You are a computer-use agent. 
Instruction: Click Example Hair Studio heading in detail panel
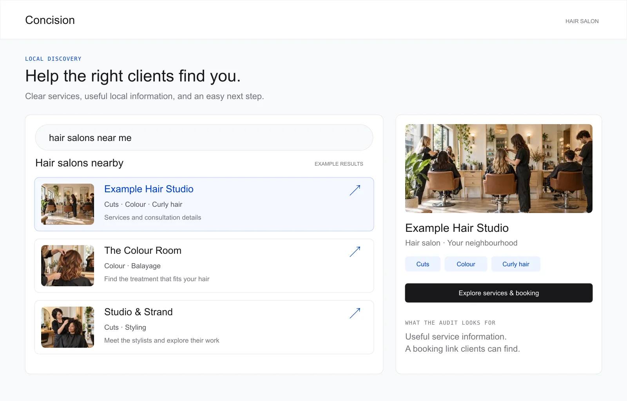click(457, 228)
